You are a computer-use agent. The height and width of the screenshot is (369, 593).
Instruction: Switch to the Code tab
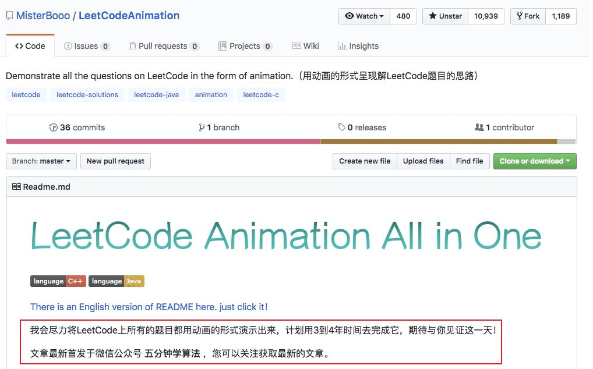tap(30, 46)
